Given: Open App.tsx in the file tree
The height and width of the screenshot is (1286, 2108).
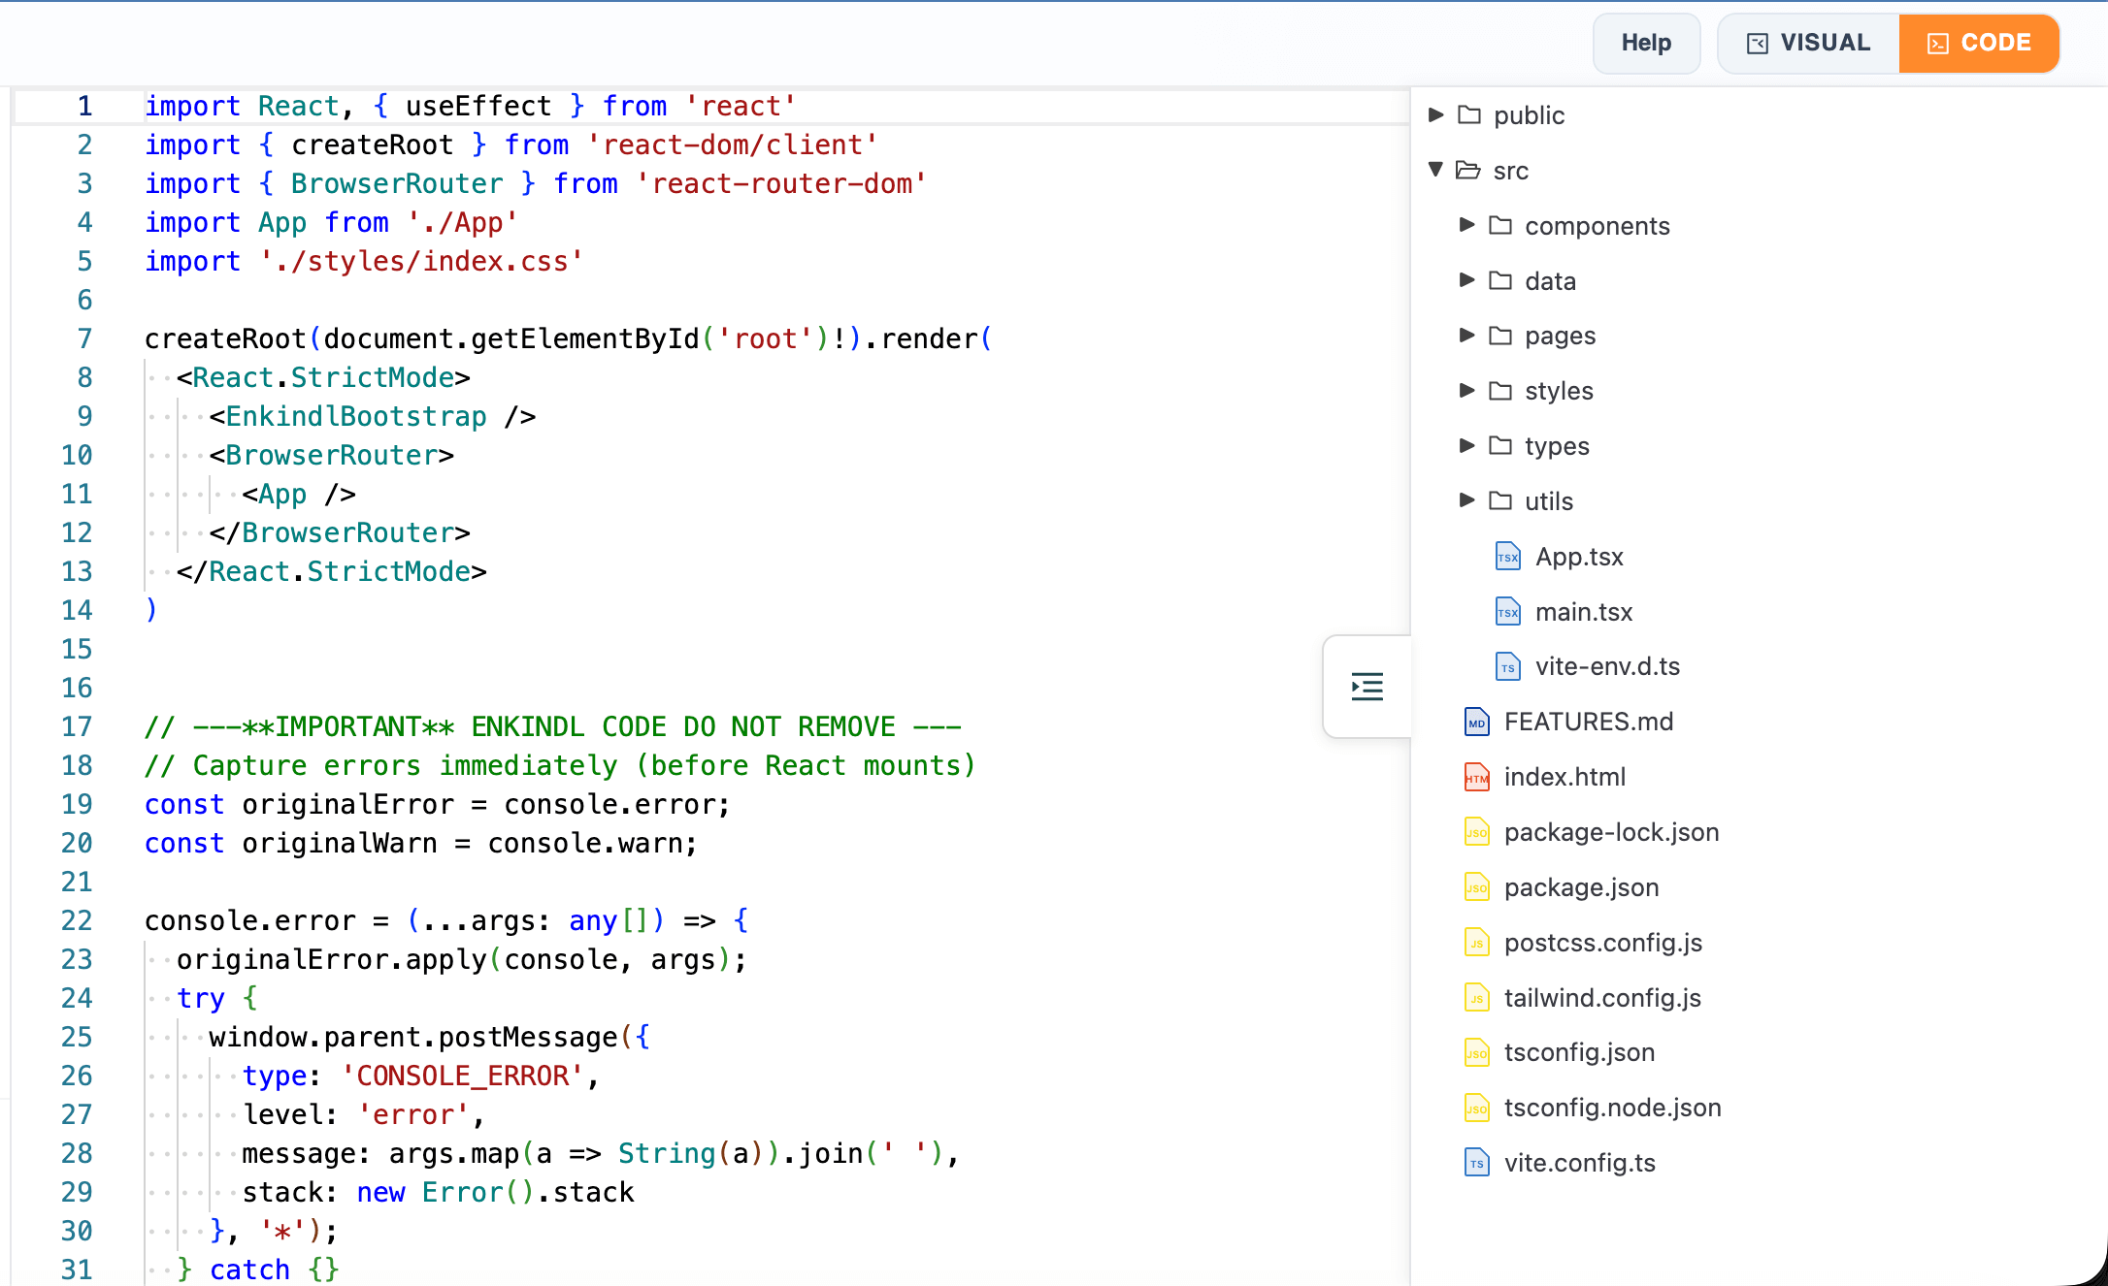Looking at the screenshot, I should point(1579,557).
